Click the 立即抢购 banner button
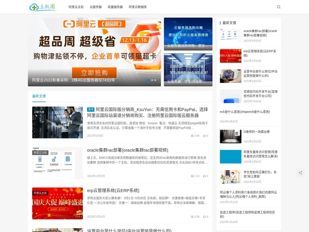 pos(94,73)
